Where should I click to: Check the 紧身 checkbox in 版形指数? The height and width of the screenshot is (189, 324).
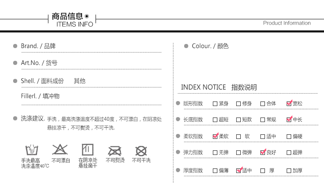click(215, 104)
